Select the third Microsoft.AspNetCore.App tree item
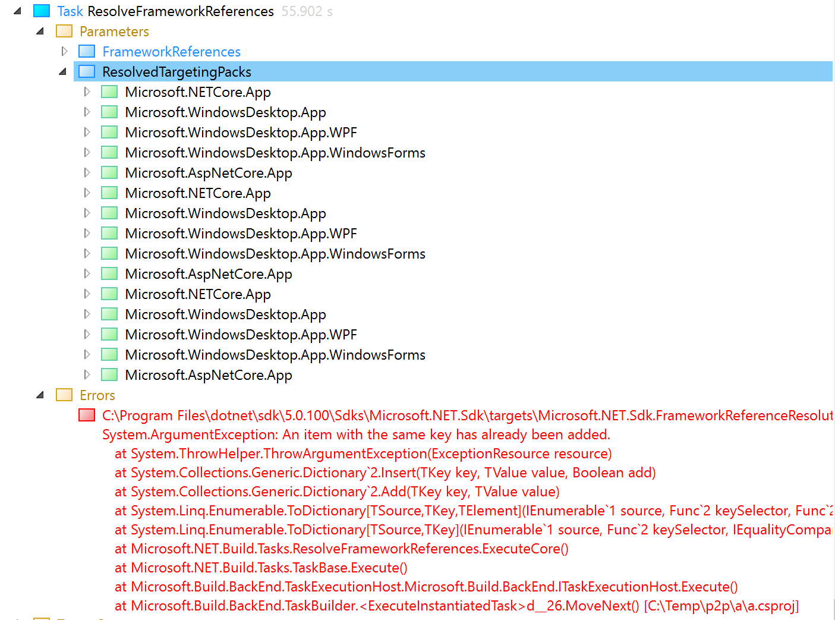This screenshot has height=620, width=835. pos(209,374)
